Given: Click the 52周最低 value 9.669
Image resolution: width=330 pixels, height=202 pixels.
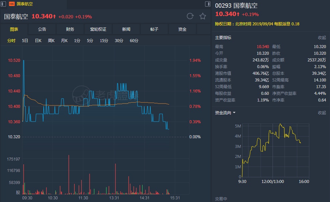Looking at the screenshot, I should point(264,87).
